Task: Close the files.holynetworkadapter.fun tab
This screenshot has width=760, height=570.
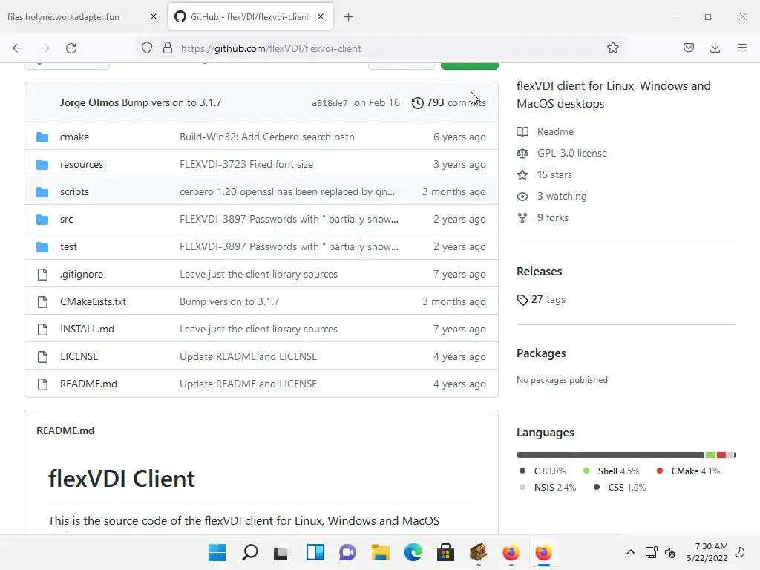Action: coord(154,16)
